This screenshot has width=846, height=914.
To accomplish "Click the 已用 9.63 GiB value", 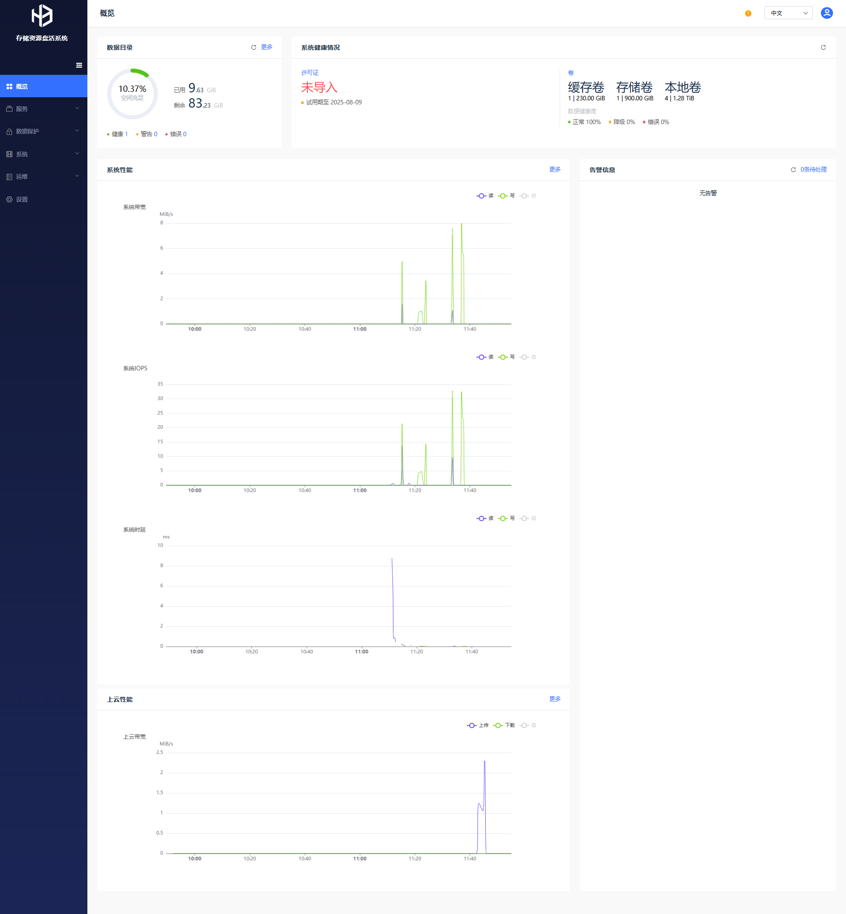I will [195, 88].
